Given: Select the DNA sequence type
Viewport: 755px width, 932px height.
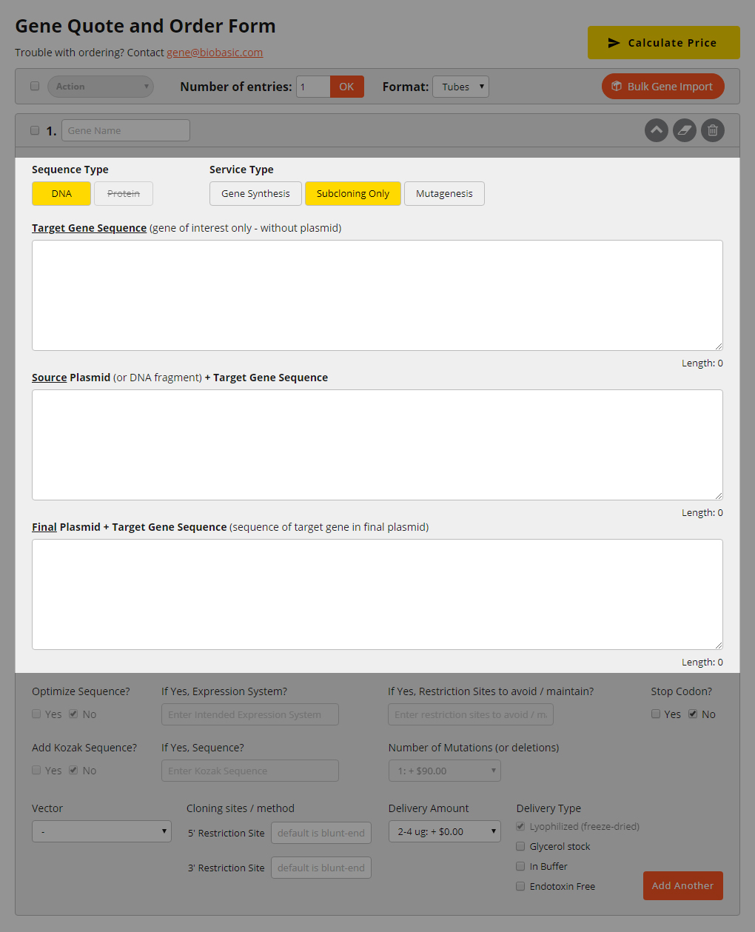Looking at the screenshot, I should [61, 194].
